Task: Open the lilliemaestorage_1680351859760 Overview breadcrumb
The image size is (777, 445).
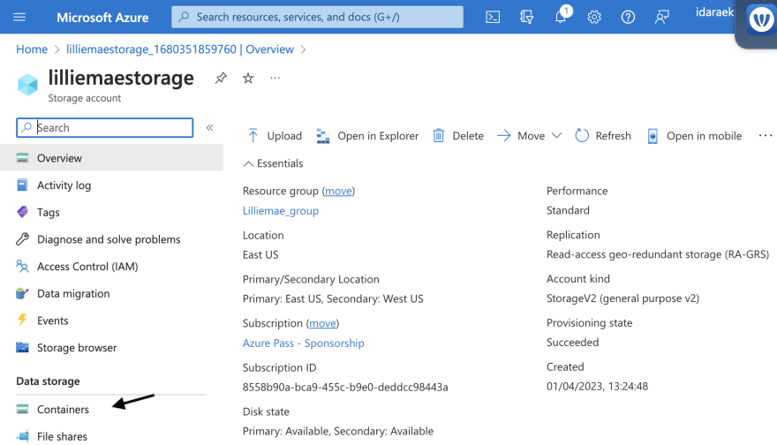Action: pyautogui.click(x=180, y=49)
